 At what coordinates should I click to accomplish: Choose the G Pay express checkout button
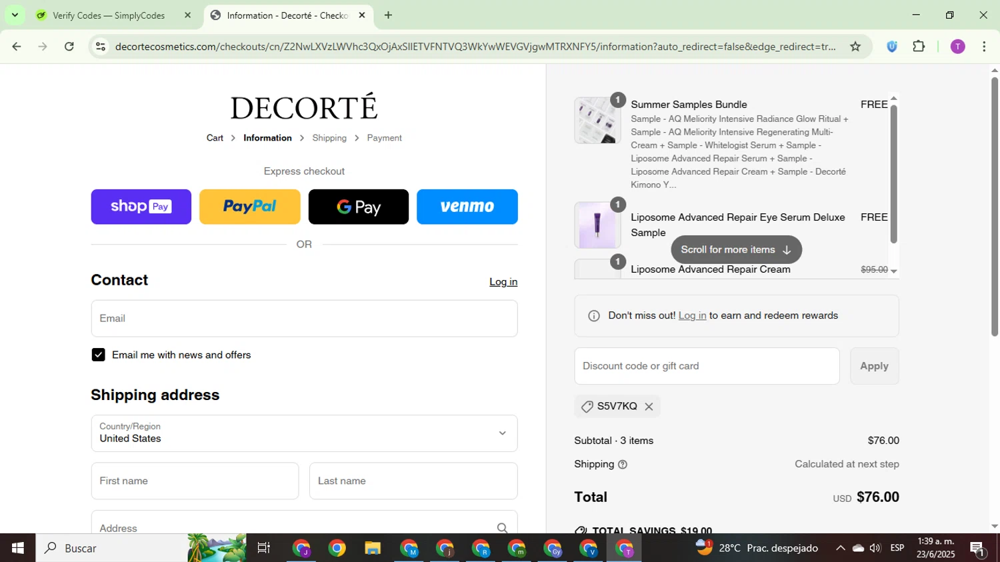coord(359,207)
